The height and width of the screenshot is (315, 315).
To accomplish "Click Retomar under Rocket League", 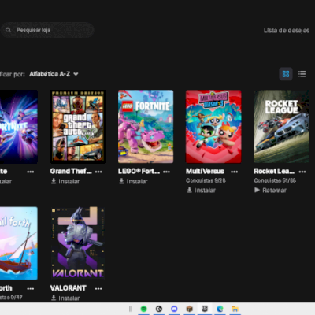I will [270, 191].
